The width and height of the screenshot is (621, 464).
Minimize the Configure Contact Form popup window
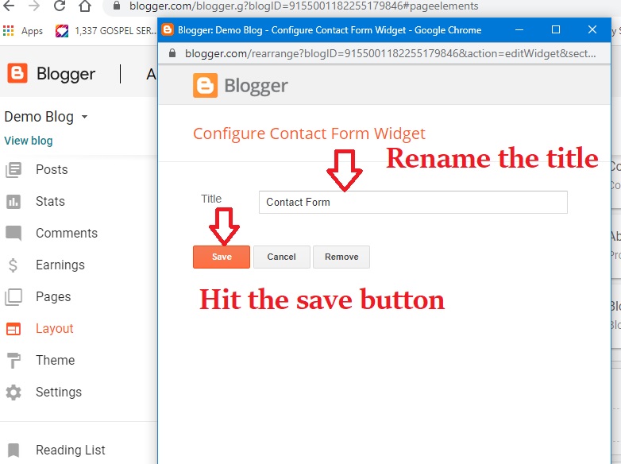point(519,29)
